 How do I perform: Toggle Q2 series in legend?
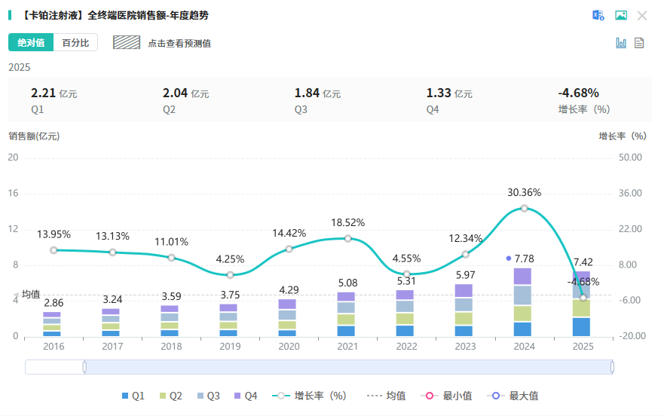coord(171,396)
